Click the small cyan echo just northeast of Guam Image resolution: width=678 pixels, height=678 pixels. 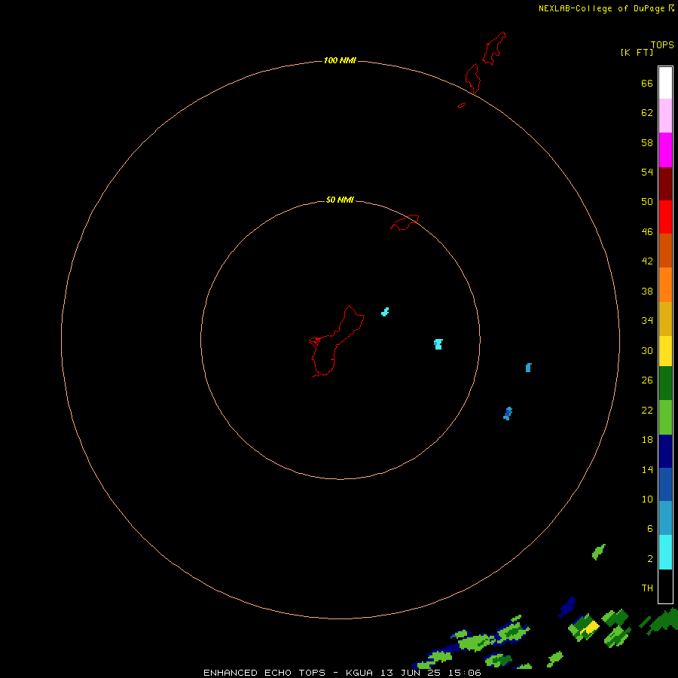[x=385, y=312]
